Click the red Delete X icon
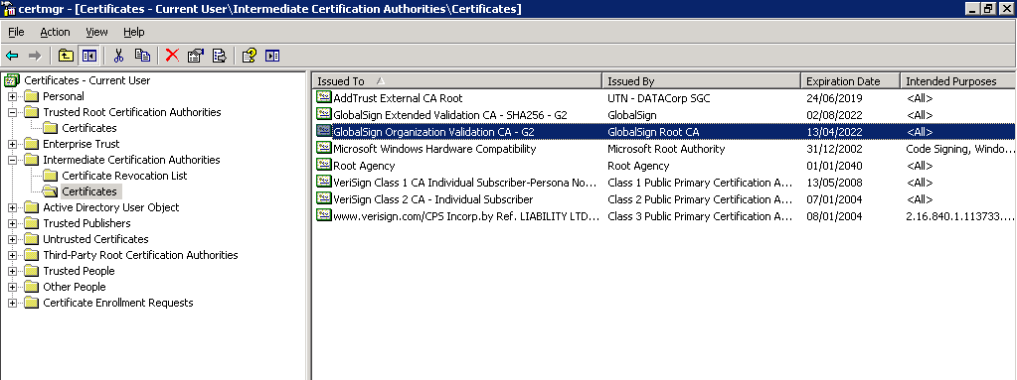This screenshot has height=380, width=1017. [172, 56]
